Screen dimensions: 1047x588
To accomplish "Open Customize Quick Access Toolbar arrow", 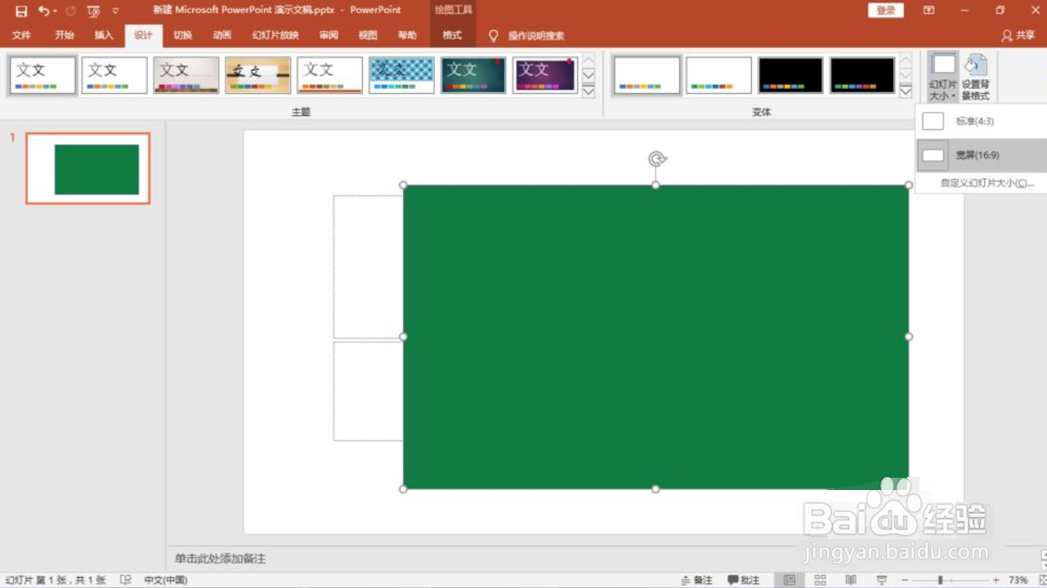I will click(x=115, y=11).
